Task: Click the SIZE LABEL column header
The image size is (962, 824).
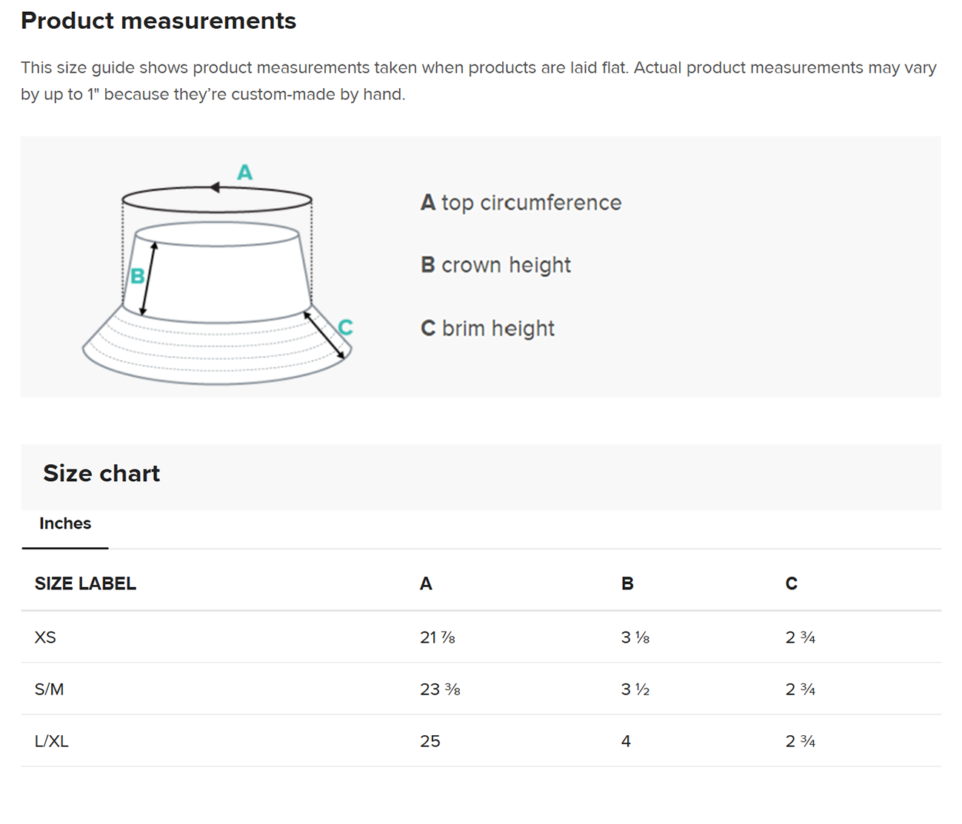Action: click(85, 584)
